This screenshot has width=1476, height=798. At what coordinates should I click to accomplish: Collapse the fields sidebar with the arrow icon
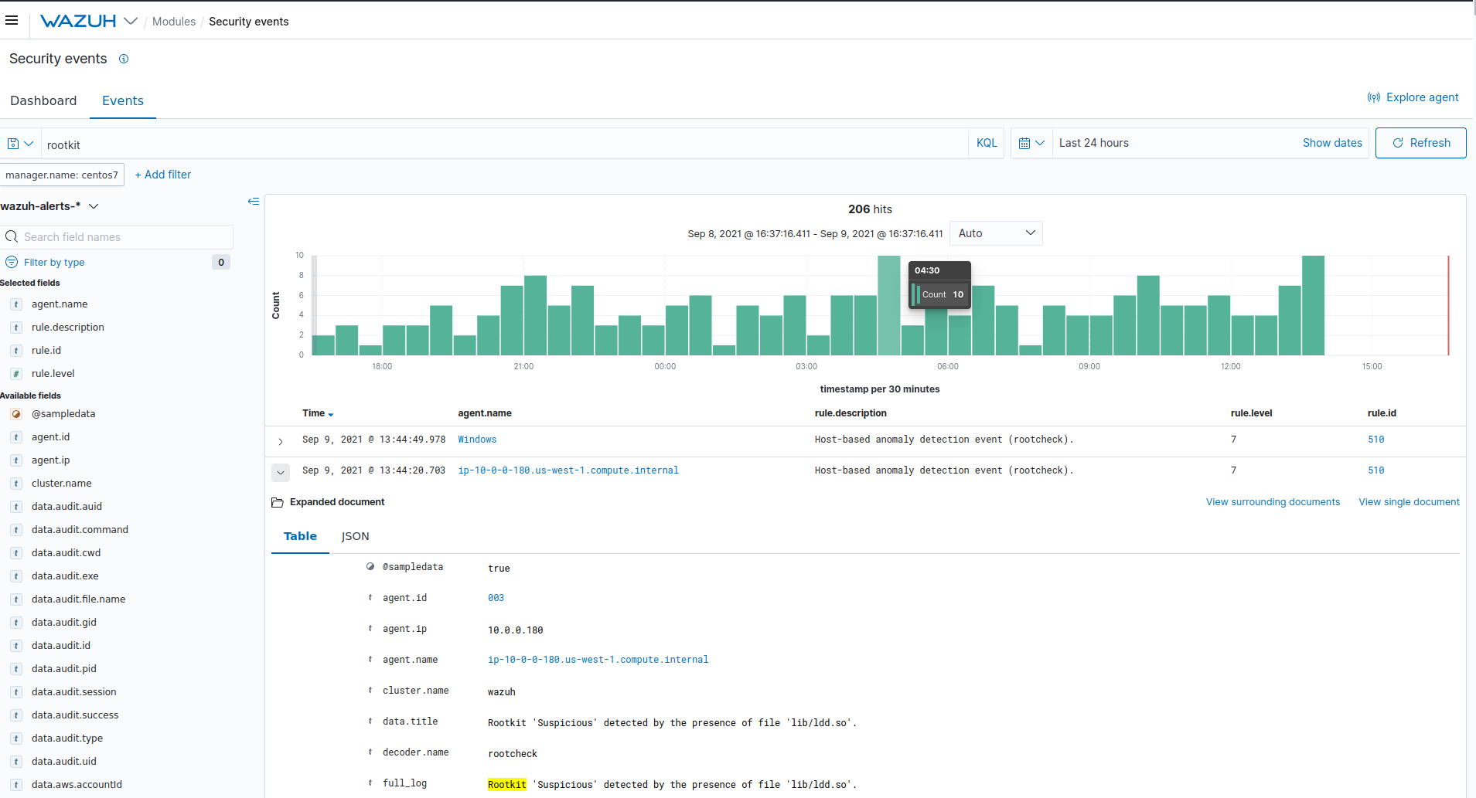253,202
